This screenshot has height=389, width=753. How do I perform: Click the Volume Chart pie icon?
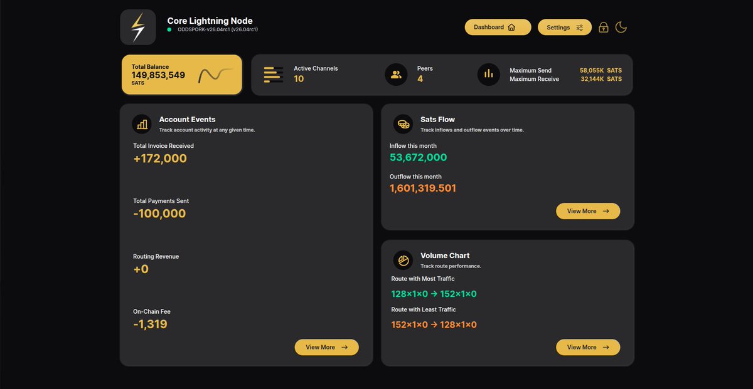(403, 260)
